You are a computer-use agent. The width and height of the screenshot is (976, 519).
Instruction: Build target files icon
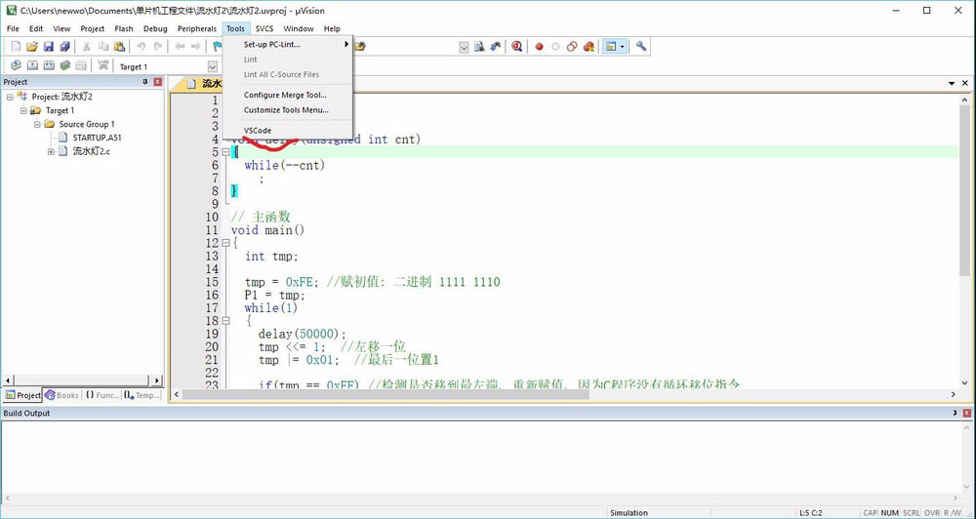click(x=32, y=65)
